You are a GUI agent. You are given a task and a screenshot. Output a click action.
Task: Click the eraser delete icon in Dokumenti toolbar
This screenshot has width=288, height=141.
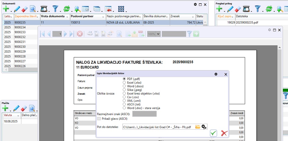point(24,9)
